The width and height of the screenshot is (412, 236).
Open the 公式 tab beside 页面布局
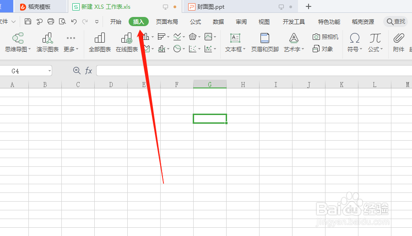click(x=195, y=22)
